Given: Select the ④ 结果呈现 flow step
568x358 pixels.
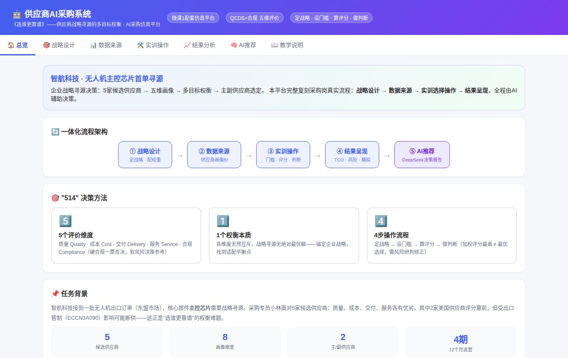Looking at the screenshot, I should (352, 155).
